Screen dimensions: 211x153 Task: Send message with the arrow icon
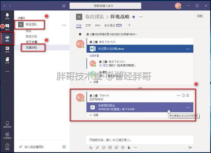[190, 148]
